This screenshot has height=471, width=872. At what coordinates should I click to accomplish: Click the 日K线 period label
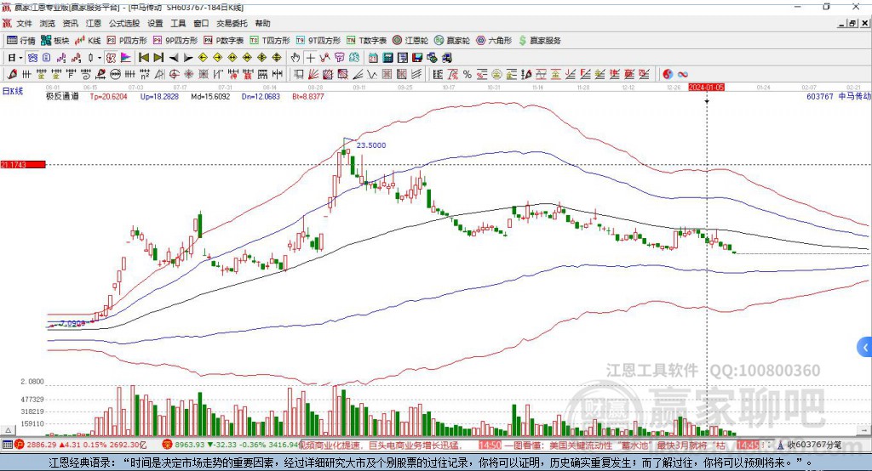click(x=13, y=91)
